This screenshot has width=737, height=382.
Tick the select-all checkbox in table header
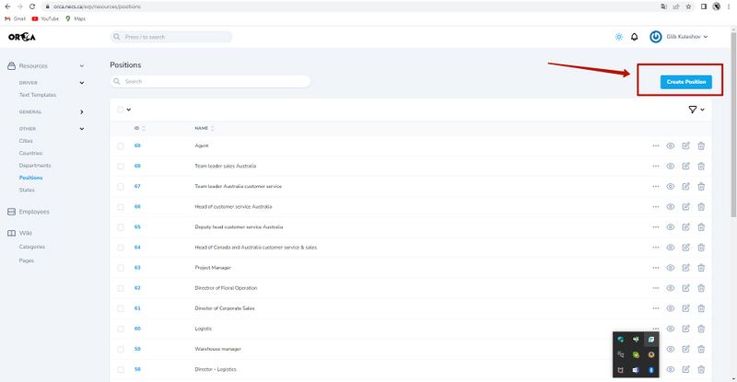click(x=121, y=110)
